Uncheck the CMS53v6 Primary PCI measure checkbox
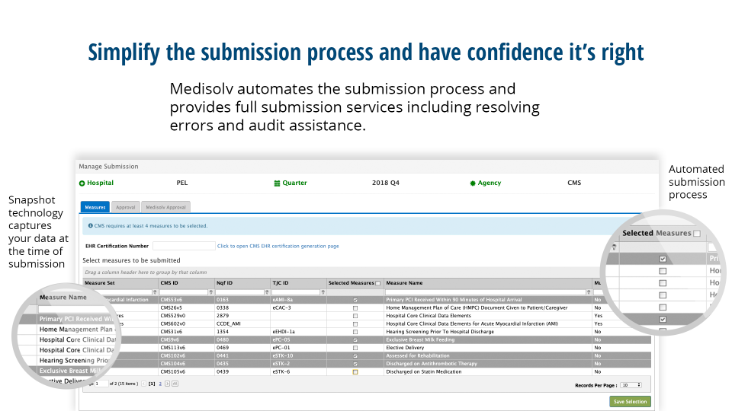Image resolution: width=732 pixels, height=411 pixels. [355, 300]
